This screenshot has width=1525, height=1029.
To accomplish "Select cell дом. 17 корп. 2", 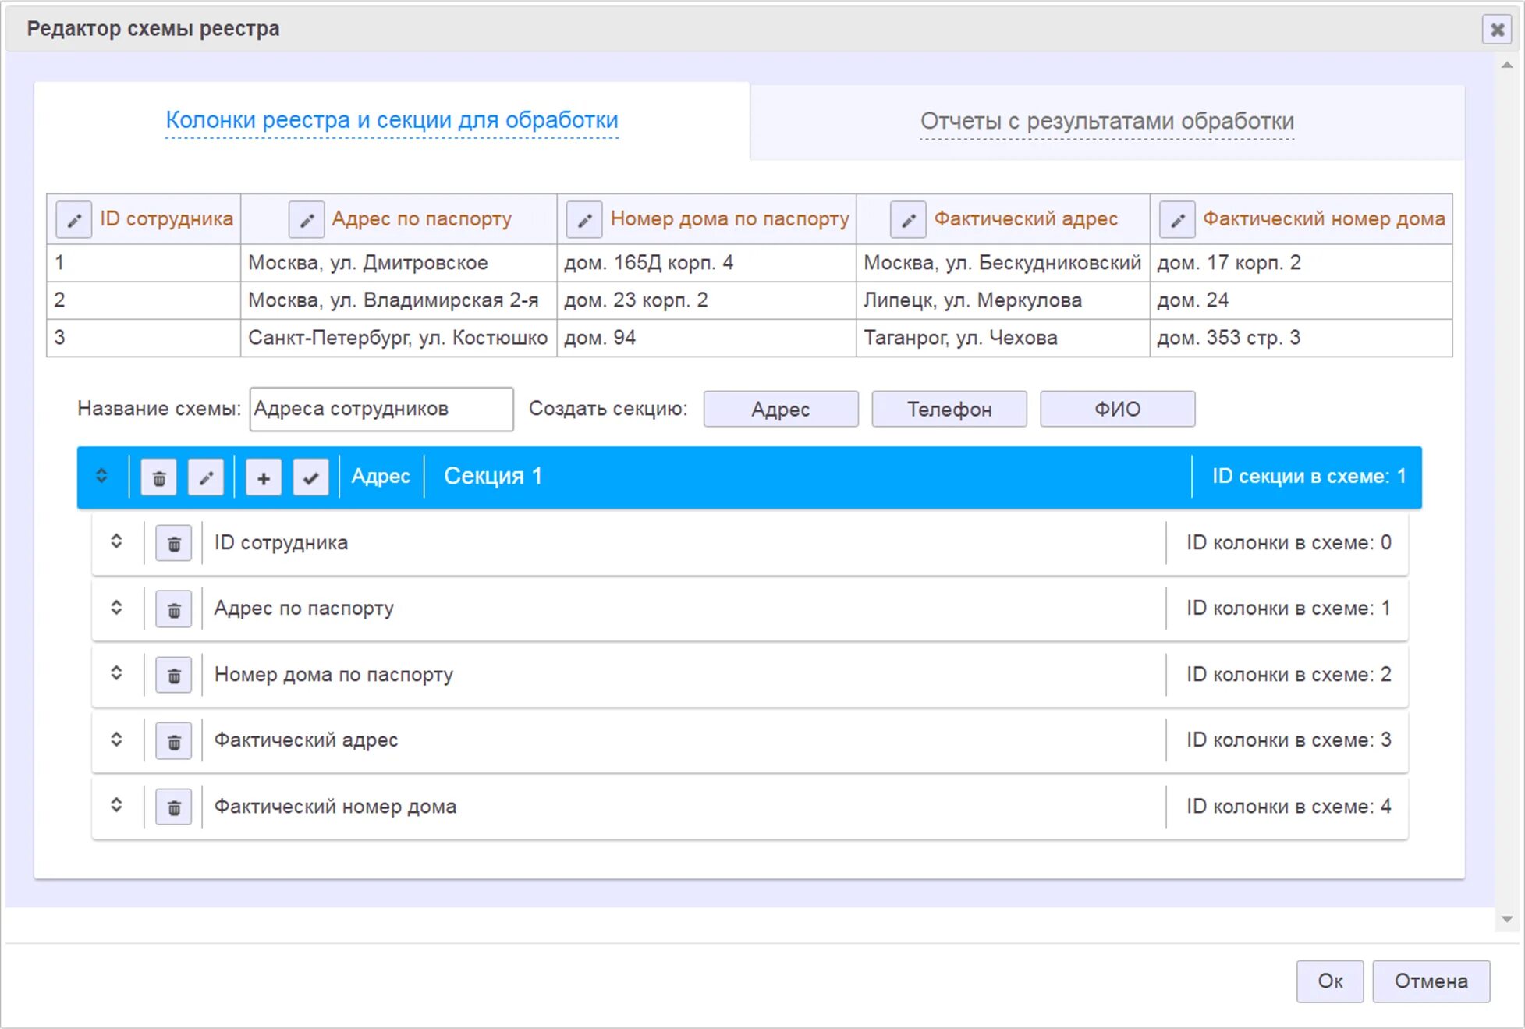I will (1301, 263).
